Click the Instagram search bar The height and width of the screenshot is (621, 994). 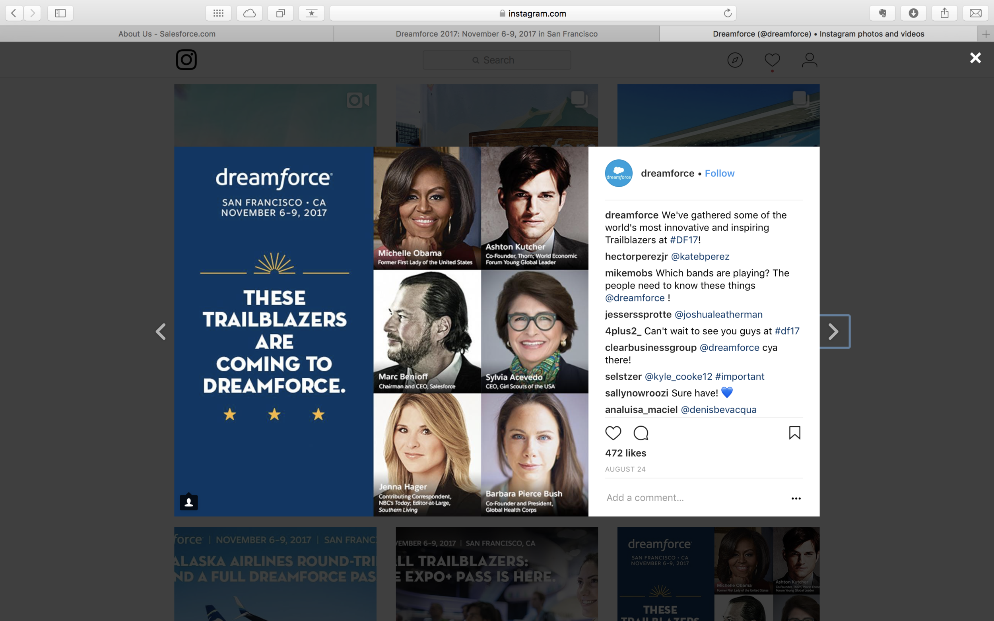496,60
